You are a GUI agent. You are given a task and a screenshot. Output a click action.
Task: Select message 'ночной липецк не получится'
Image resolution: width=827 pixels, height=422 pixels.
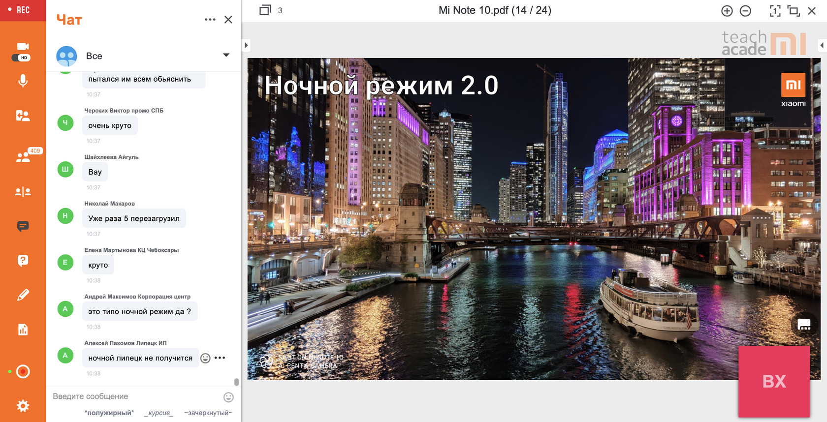[140, 358]
